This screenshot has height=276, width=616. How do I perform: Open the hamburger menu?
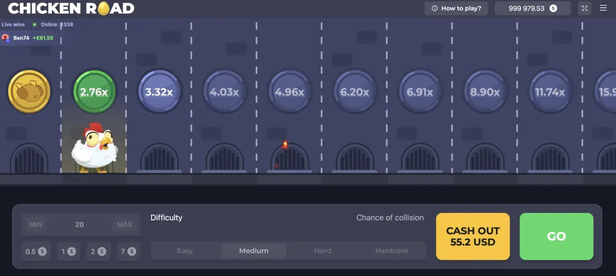point(604,8)
